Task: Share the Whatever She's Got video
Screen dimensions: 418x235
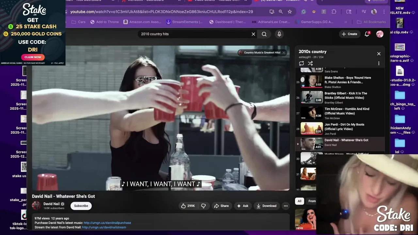Action: (221, 206)
